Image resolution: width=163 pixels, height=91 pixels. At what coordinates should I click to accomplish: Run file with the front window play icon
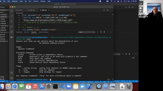pyautogui.click(x=104, y=10)
